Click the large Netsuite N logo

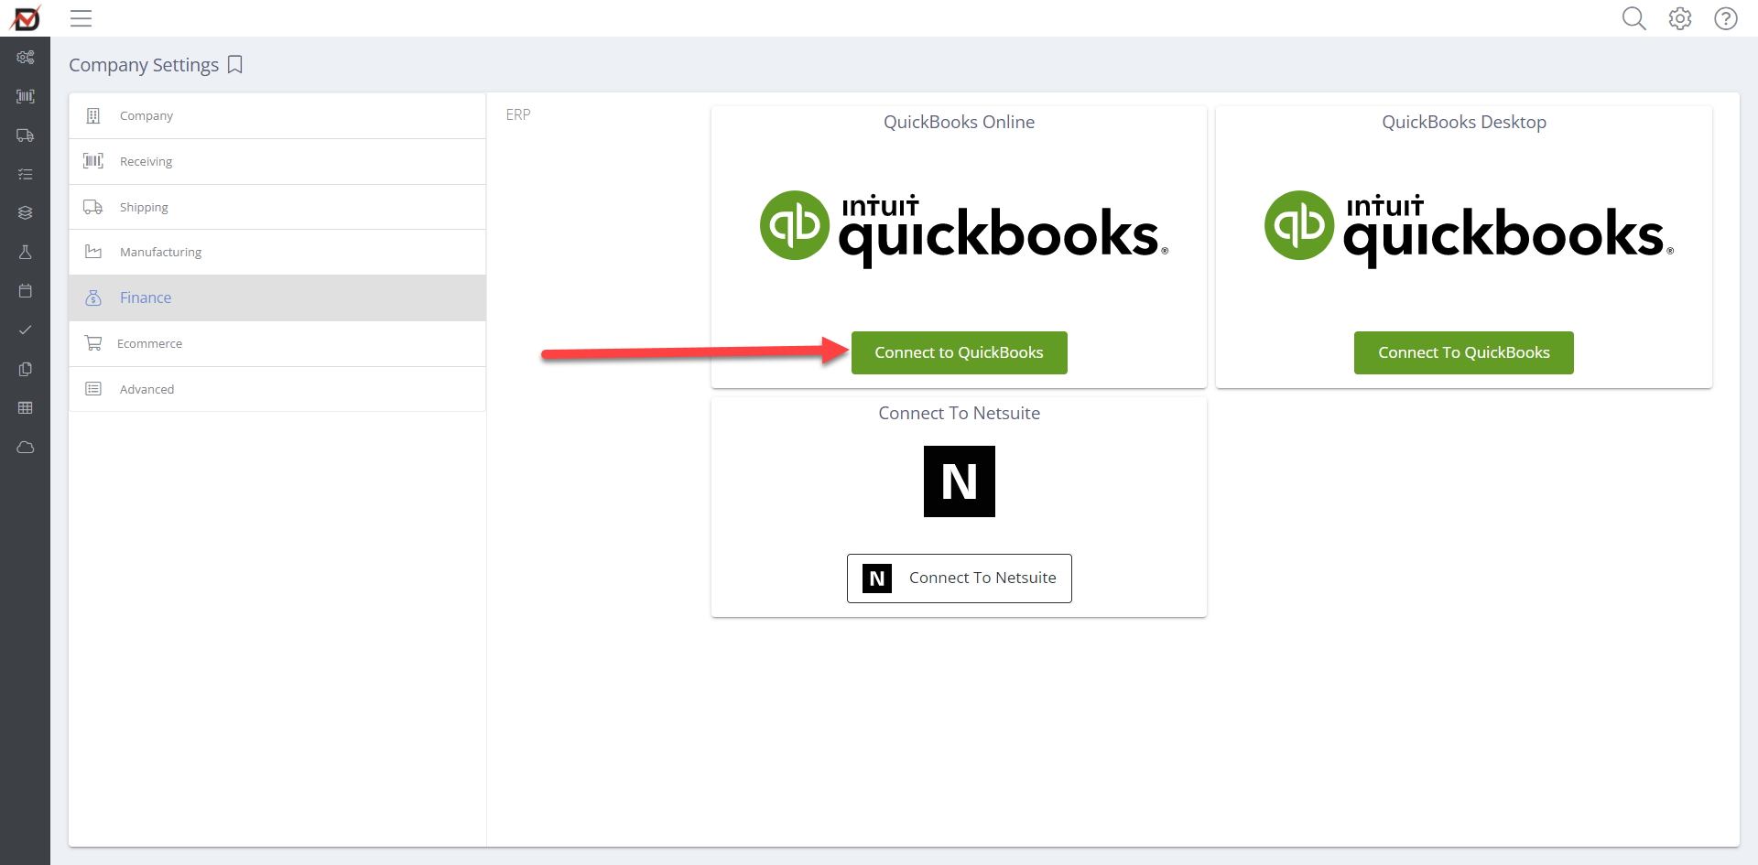point(959,481)
